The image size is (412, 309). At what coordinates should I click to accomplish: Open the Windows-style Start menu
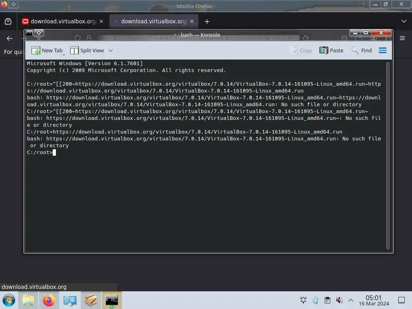point(9,300)
